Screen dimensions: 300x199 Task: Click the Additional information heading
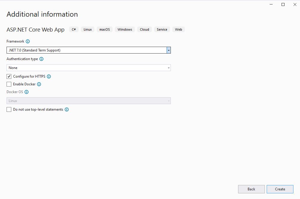42,14
